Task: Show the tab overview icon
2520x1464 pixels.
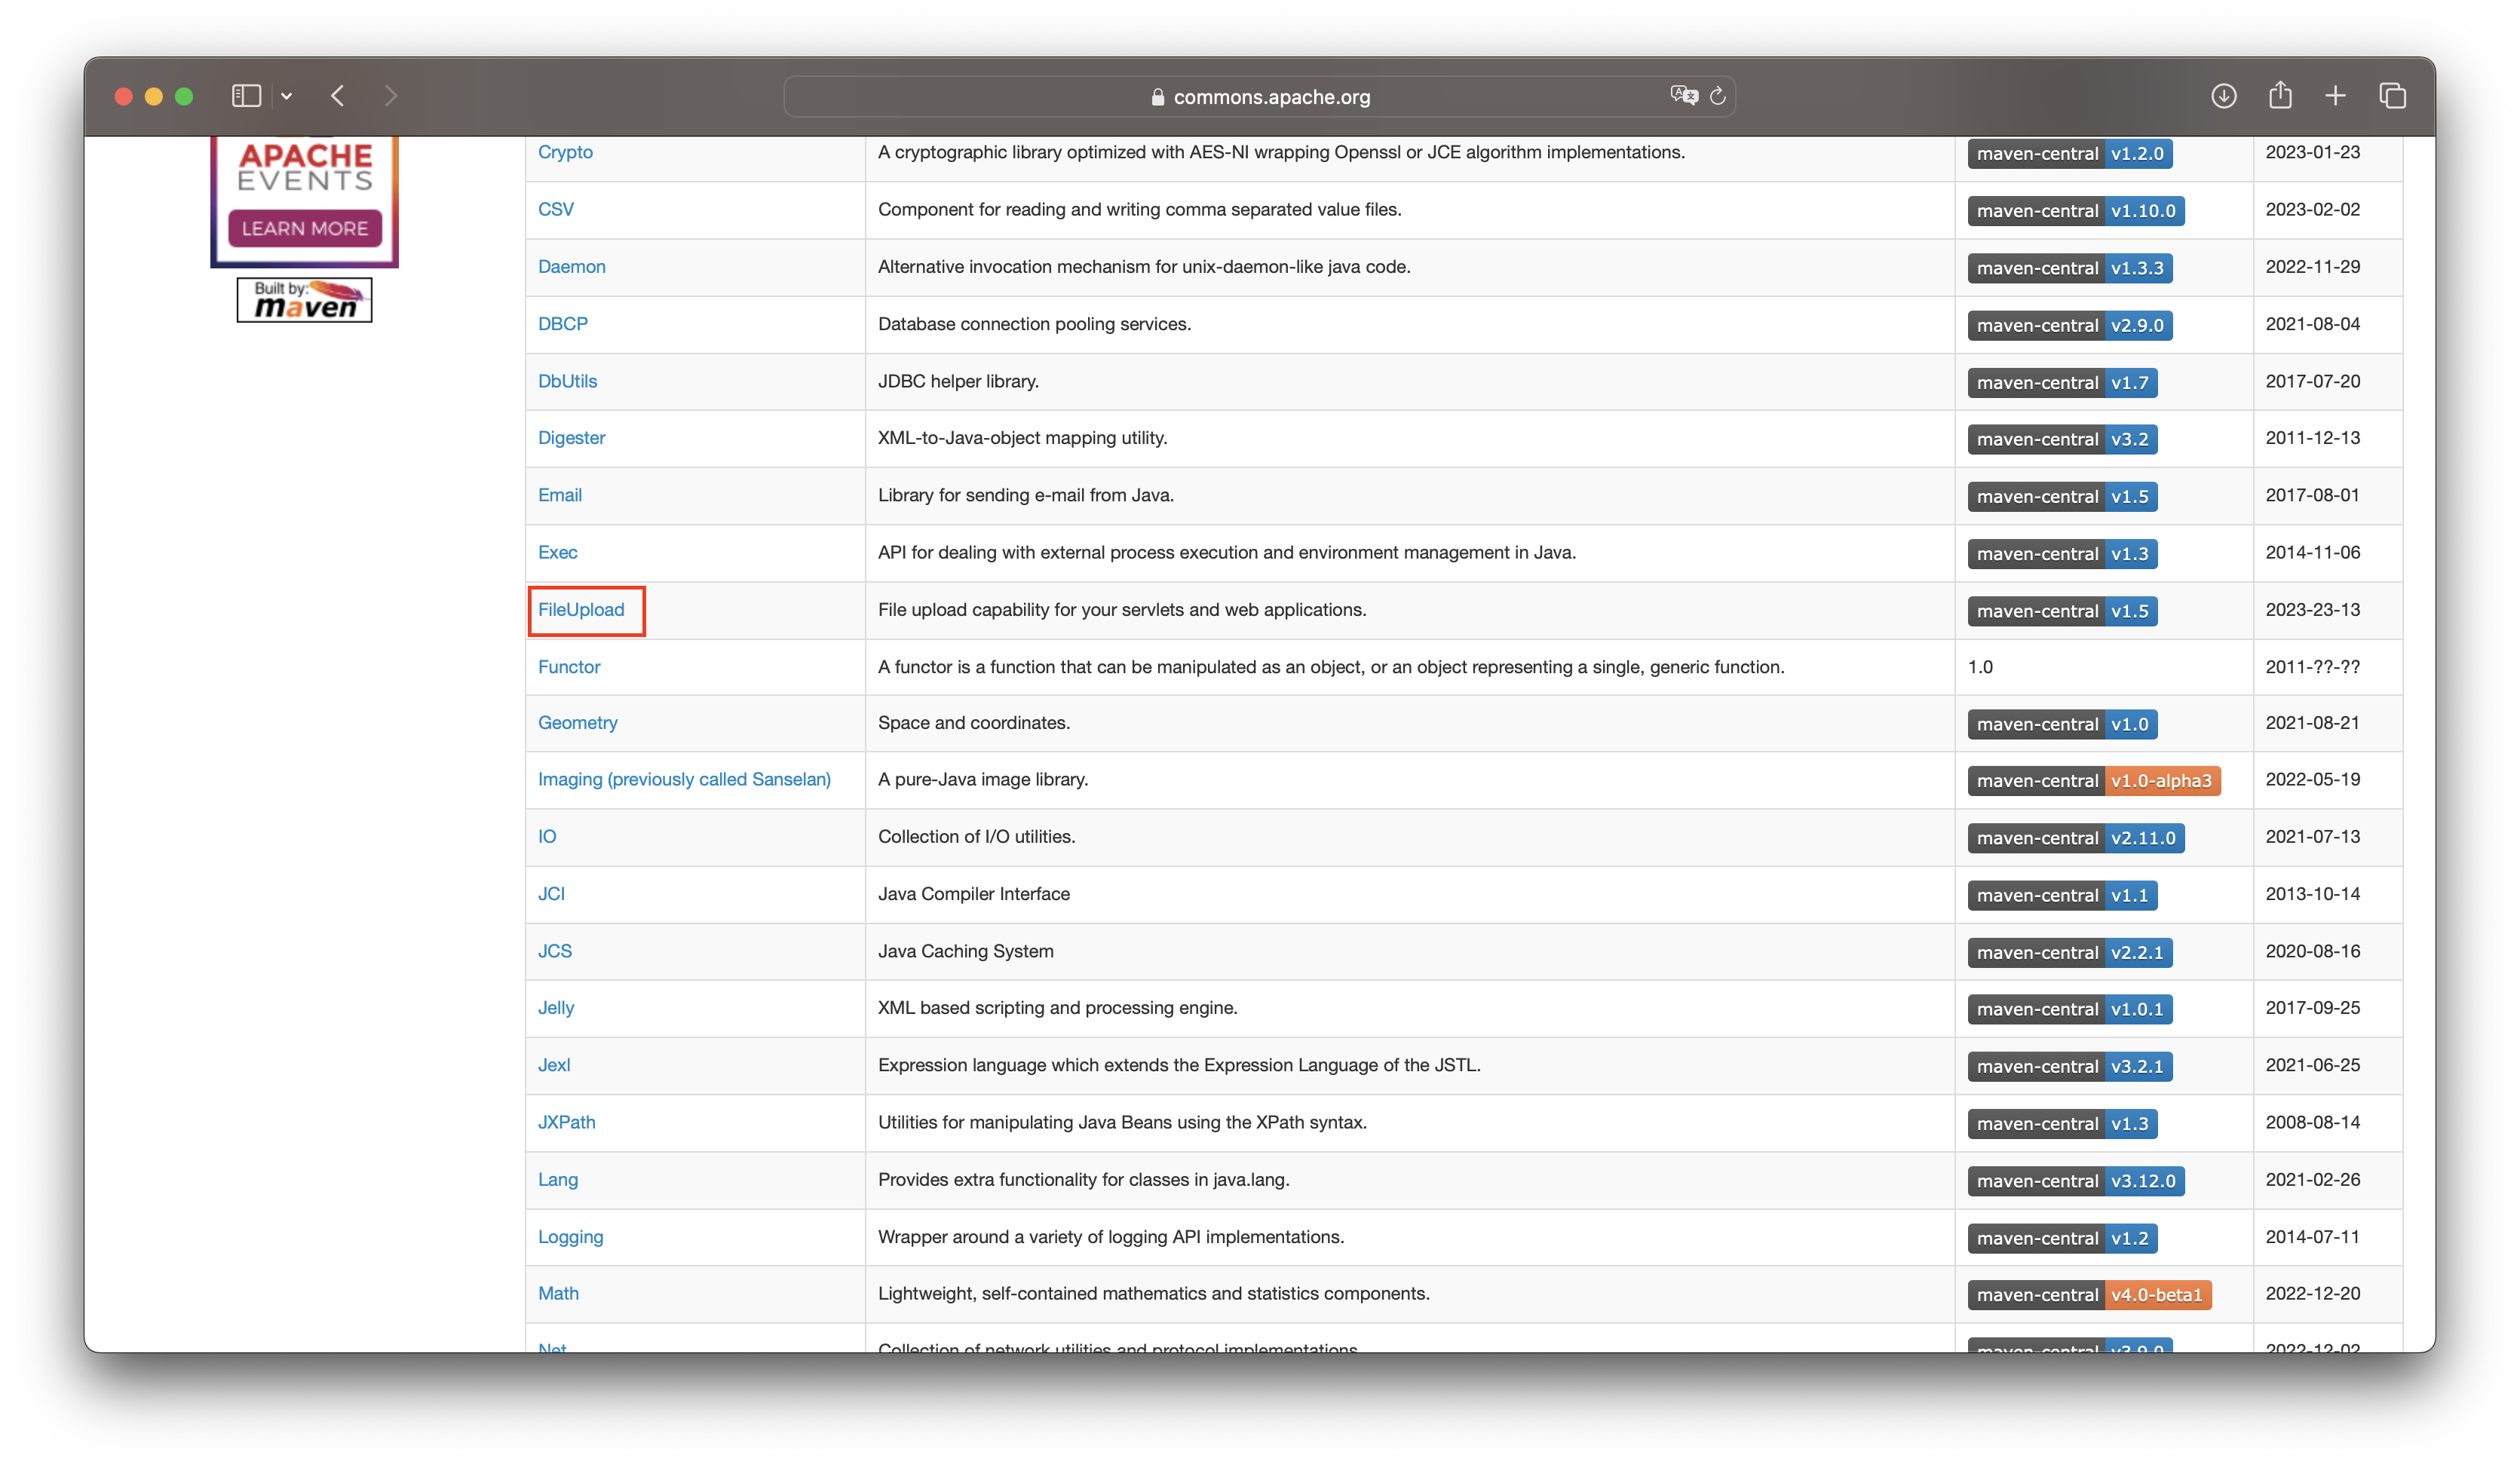Action: point(2392,96)
